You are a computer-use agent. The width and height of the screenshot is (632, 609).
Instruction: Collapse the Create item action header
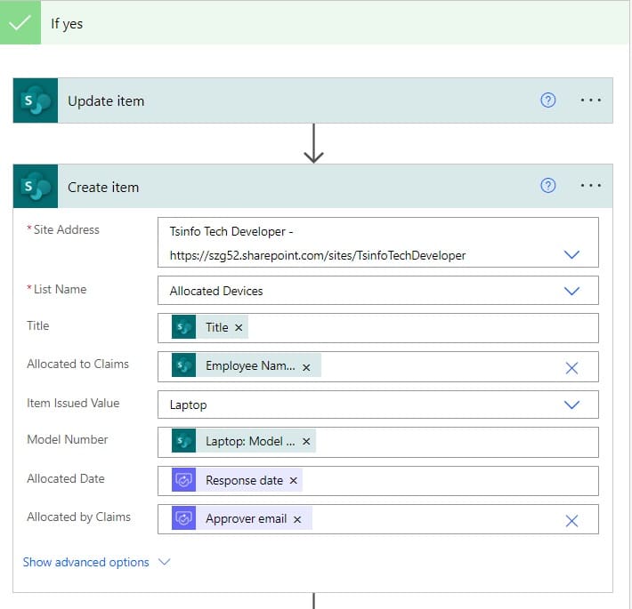click(312, 187)
